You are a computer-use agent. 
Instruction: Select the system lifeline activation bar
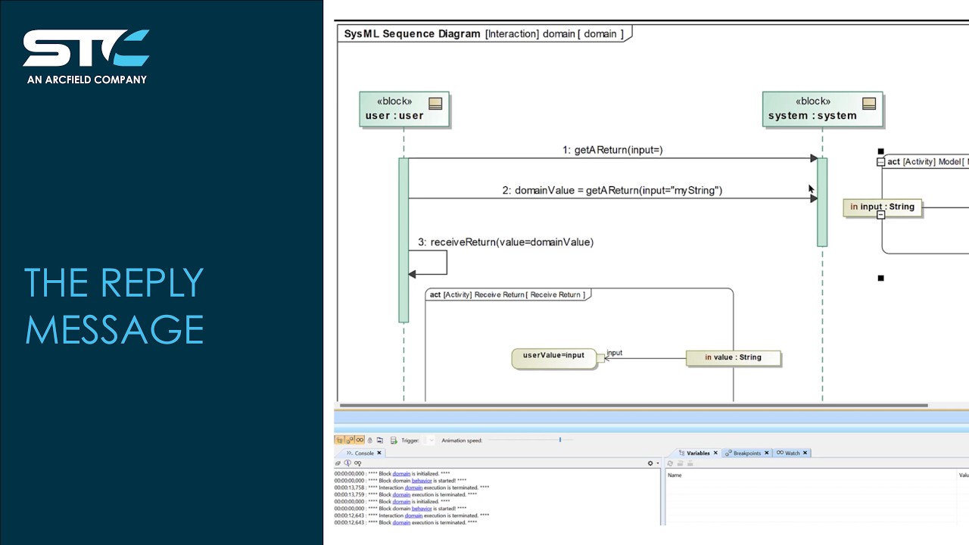[x=822, y=202]
